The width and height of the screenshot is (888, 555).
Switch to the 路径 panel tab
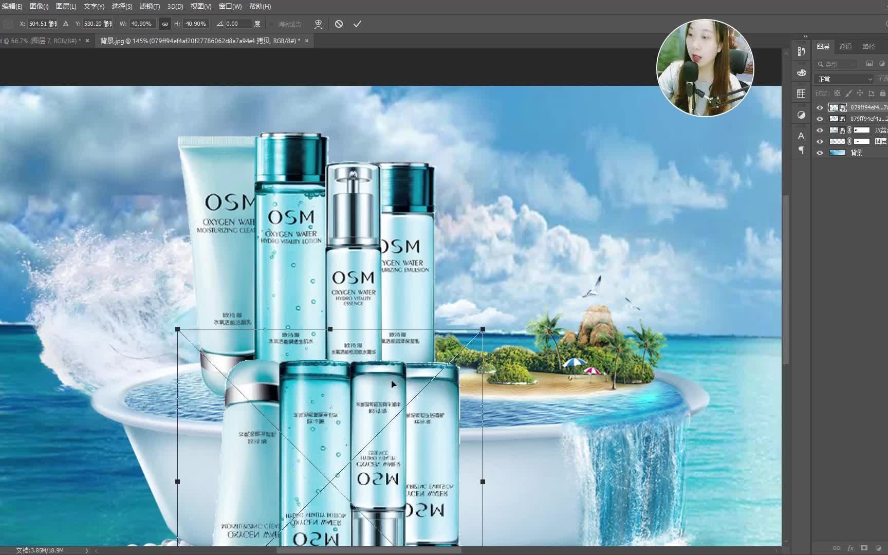(x=868, y=46)
